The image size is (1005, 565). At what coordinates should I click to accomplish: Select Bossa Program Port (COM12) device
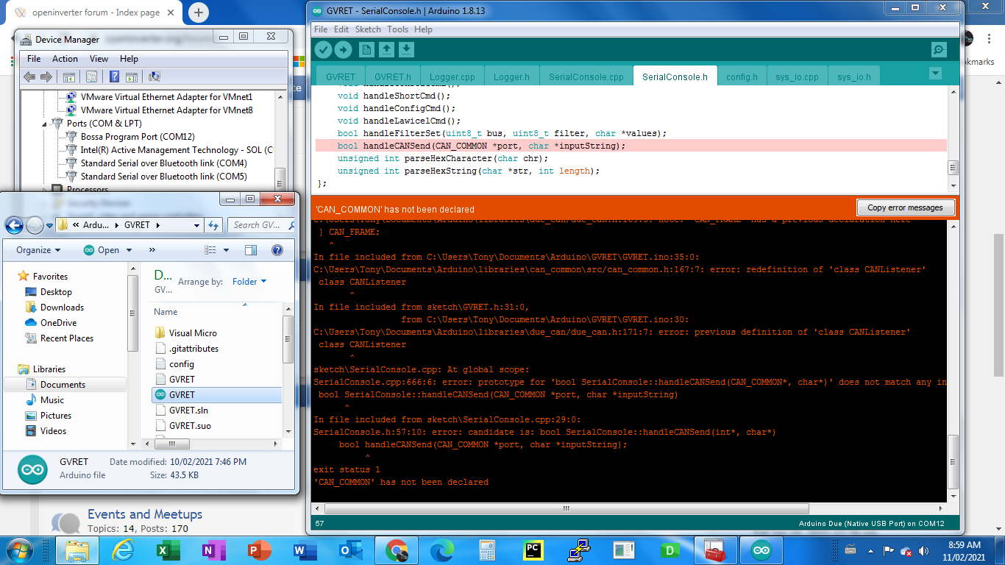pos(138,137)
